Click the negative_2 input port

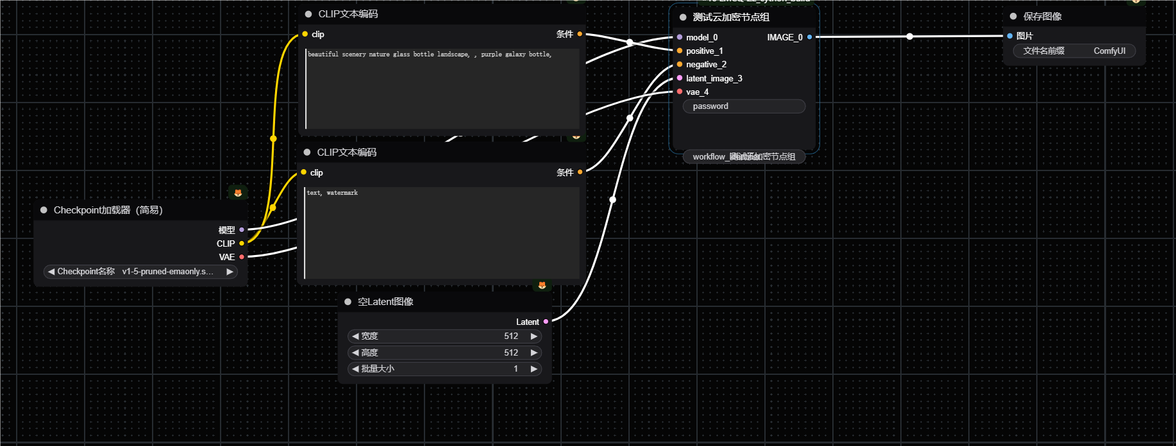[680, 64]
